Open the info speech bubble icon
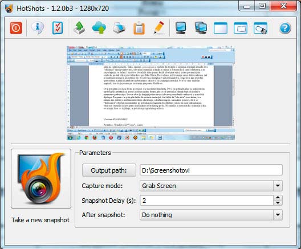This screenshot has height=249, width=301. (x=38, y=28)
